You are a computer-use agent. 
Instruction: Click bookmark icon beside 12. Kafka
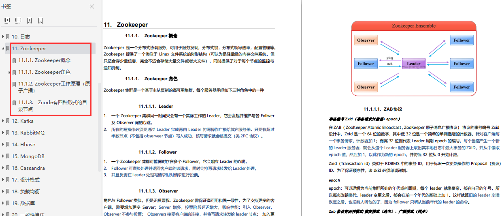[8, 121]
